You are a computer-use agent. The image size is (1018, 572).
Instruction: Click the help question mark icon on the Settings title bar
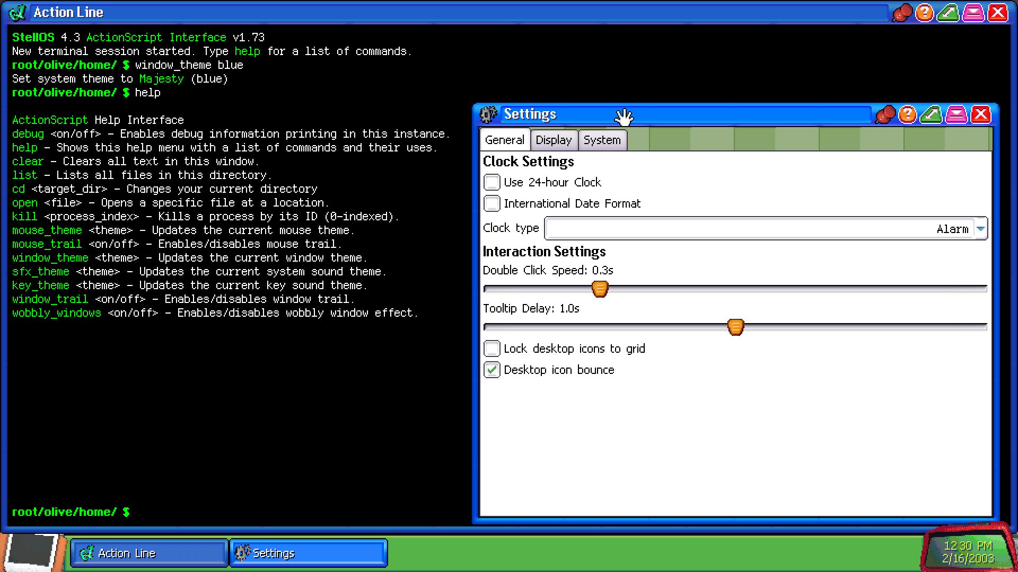907,114
